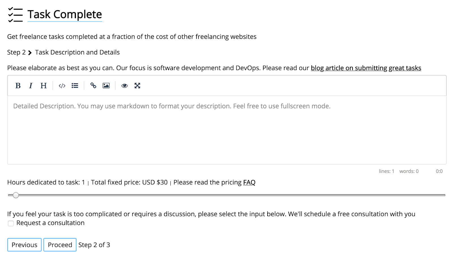Toggle markdown preview eye icon
Viewport: 453px width, 258px height.
click(124, 86)
